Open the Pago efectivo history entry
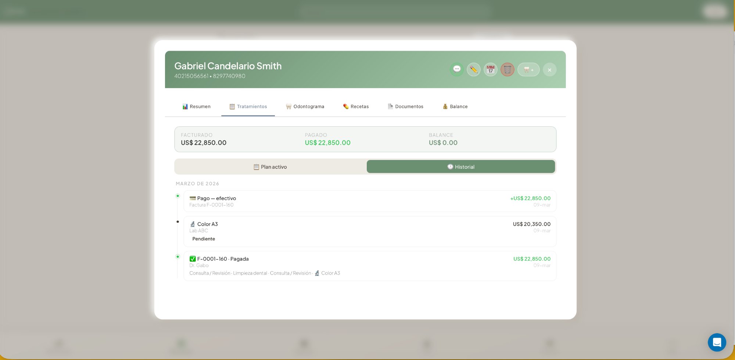The height and width of the screenshot is (360, 735). click(x=370, y=201)
